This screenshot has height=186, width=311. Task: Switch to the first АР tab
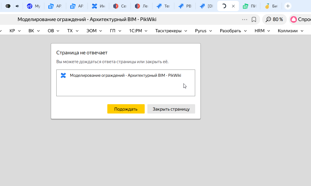[x=55, y=6]
